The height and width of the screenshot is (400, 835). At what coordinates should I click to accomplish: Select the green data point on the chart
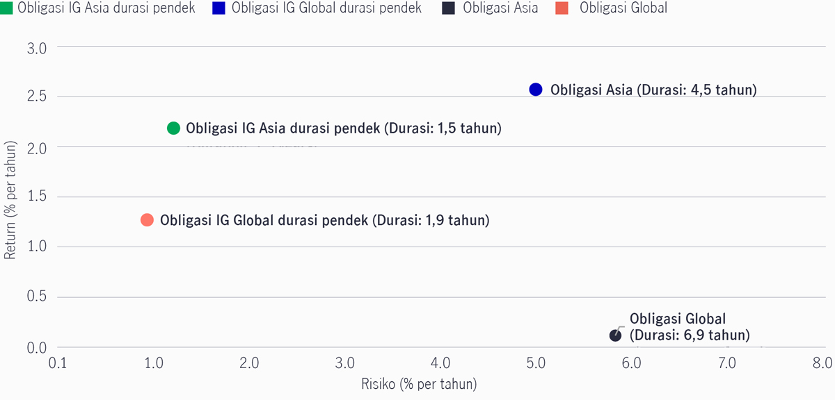click(x=174, y=128)
